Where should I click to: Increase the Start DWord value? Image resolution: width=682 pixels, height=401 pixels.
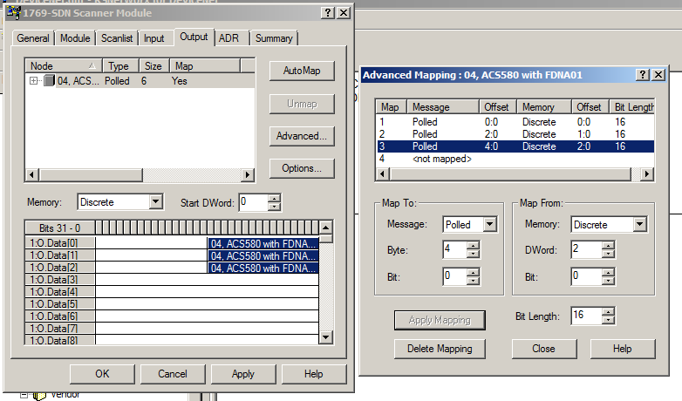[275, 198]
